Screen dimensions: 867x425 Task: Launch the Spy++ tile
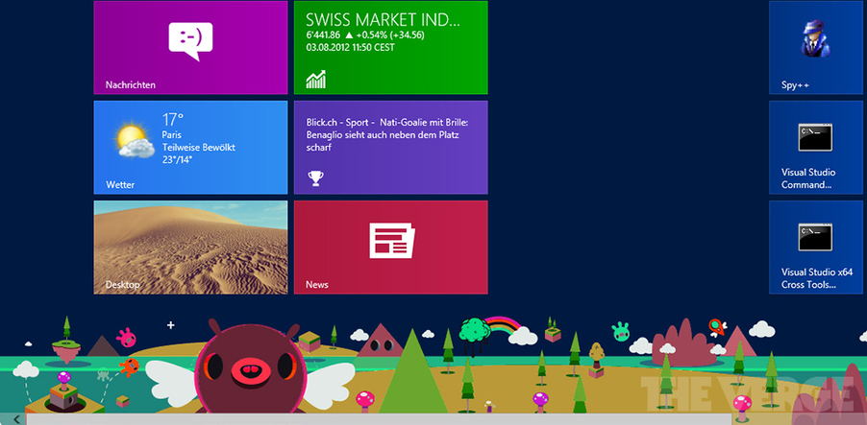(x=816, y=47)
